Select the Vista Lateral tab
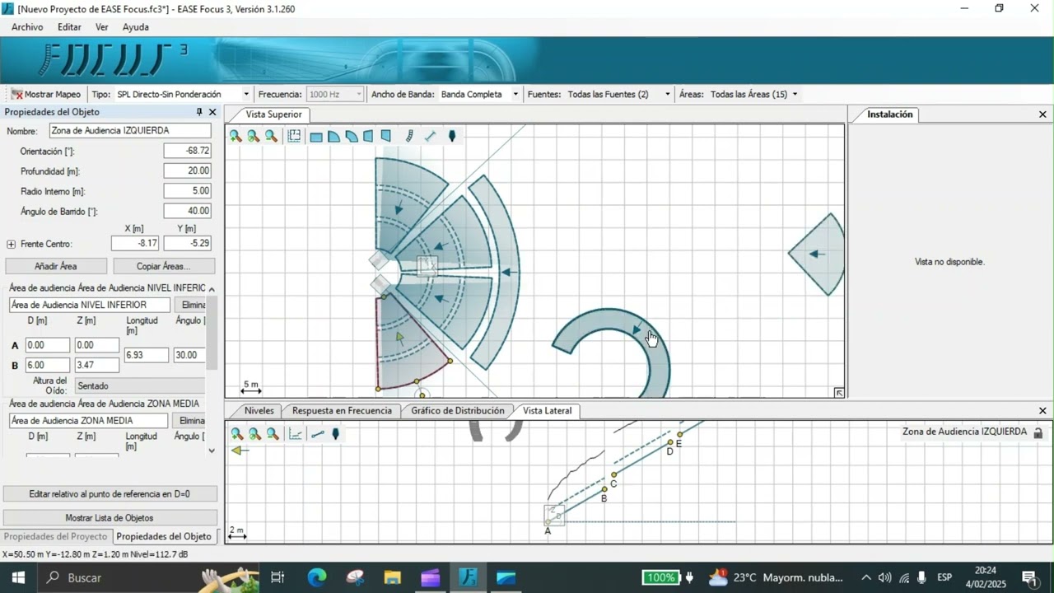The height and width of the screenshot is (593, 1054). point(547,410)
